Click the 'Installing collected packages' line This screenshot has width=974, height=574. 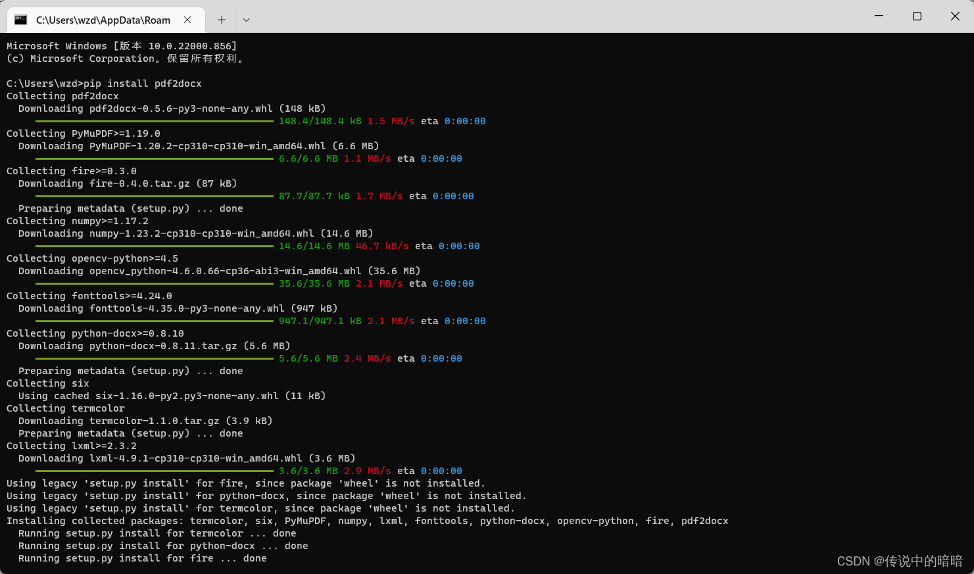click(368, 521)
